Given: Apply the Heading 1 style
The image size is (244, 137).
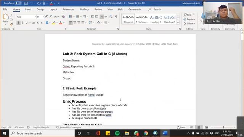Looking at the screenshot, I should pos(156,19).
